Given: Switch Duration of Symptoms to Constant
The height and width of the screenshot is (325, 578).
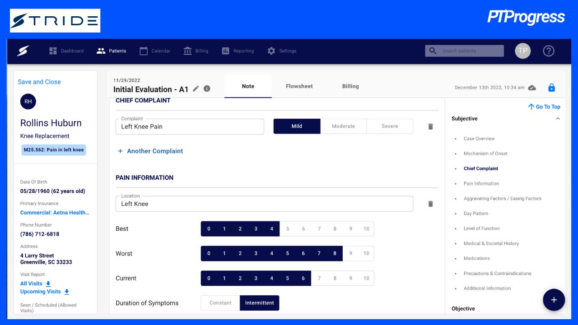Looking at the screenshot, I should [x=220, y=303].
